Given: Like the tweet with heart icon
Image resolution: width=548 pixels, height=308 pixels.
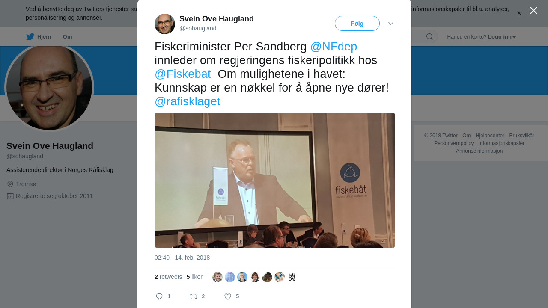Looking at the screenshot, I should tap(228, 296).
